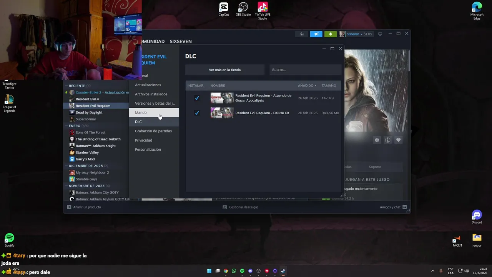This screenshot has height=277, width=492.
Task: Uncheck install for Deluxe Kit DLC
Action: point(197,113)
